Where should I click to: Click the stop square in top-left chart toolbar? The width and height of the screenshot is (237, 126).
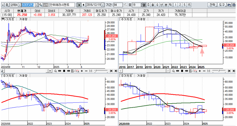[64, 71]
